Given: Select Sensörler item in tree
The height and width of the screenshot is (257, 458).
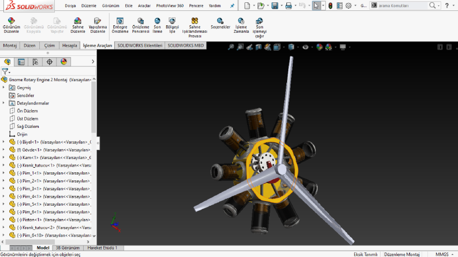Looking at the screenshot, I should tap(25, 95).
